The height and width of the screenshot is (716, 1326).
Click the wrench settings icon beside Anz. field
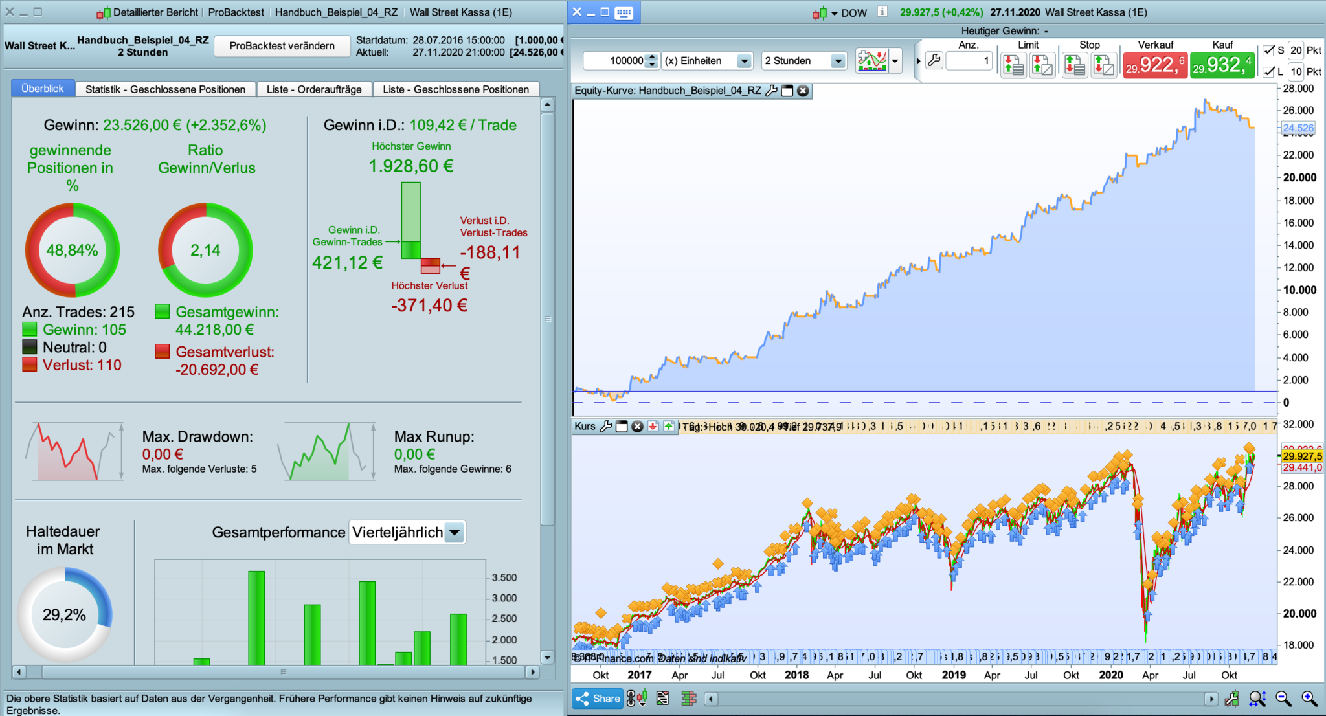[x=934, y=61]
